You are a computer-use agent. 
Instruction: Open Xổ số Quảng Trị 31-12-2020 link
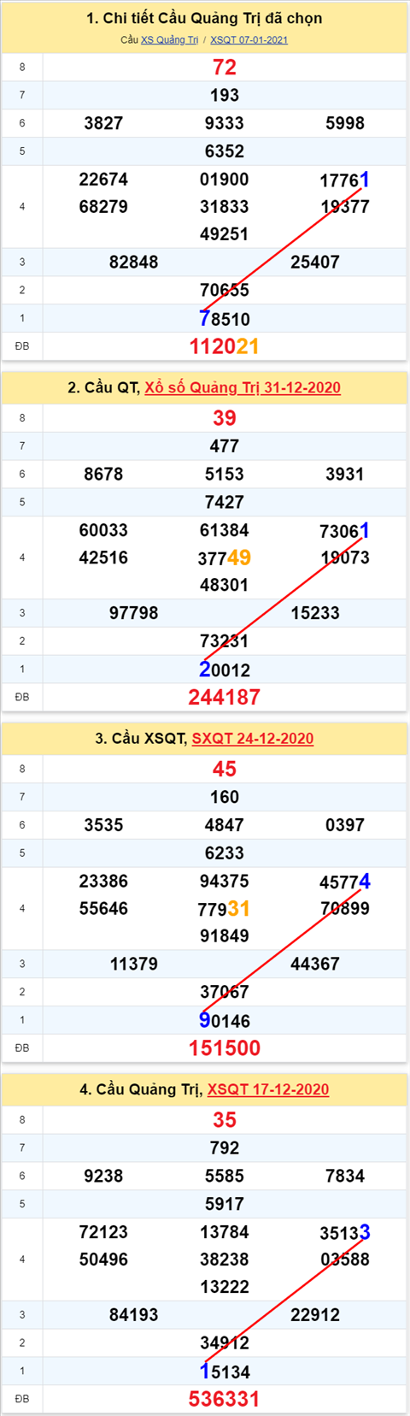[243, 387]
